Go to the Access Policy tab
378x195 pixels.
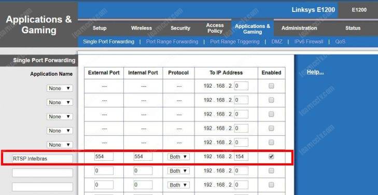[215, 28]
